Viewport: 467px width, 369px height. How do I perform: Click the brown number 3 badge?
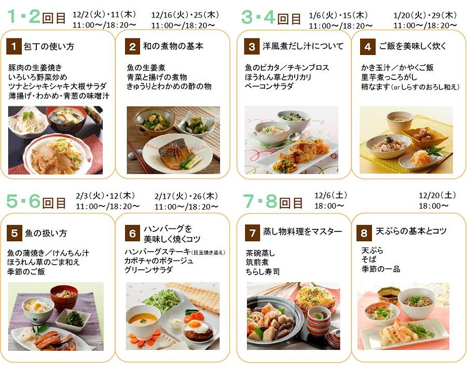coord(252,47)
